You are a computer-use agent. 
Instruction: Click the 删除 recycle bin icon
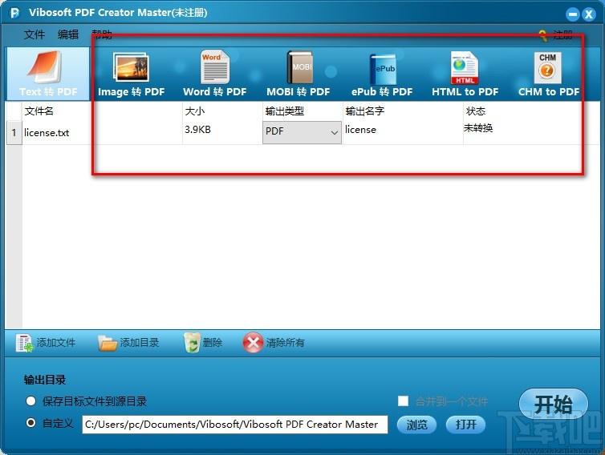192,343
